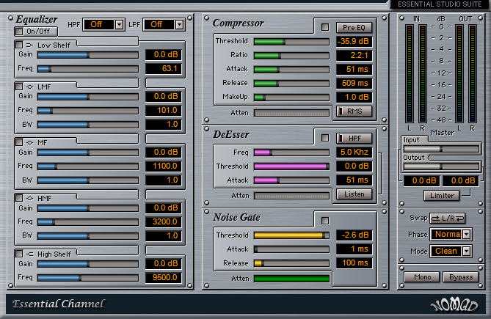Image resolution: width=491 pixels, height=319 pixels.
Task: Click the 5.0 Khz DeEsser frequency value
Action: (354, 152)
